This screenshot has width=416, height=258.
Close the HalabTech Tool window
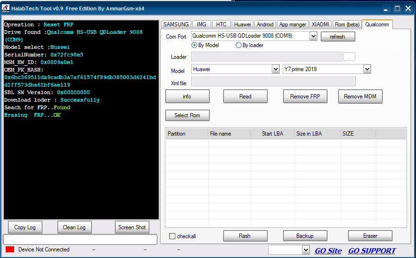[x=408, y=8]
